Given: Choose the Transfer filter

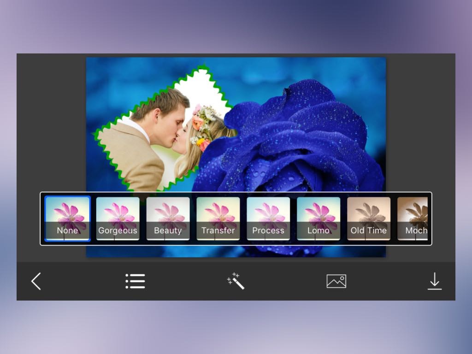Looking at the screenshot, I should click(x=218, y=218).
